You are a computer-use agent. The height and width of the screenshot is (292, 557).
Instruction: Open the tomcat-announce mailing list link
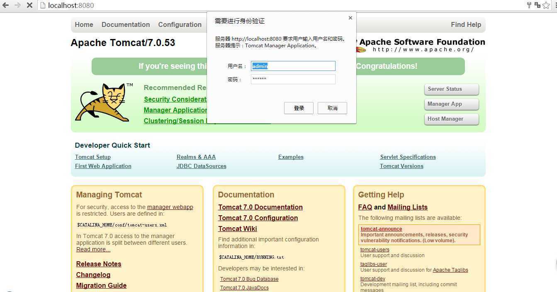tap(381, 229)
